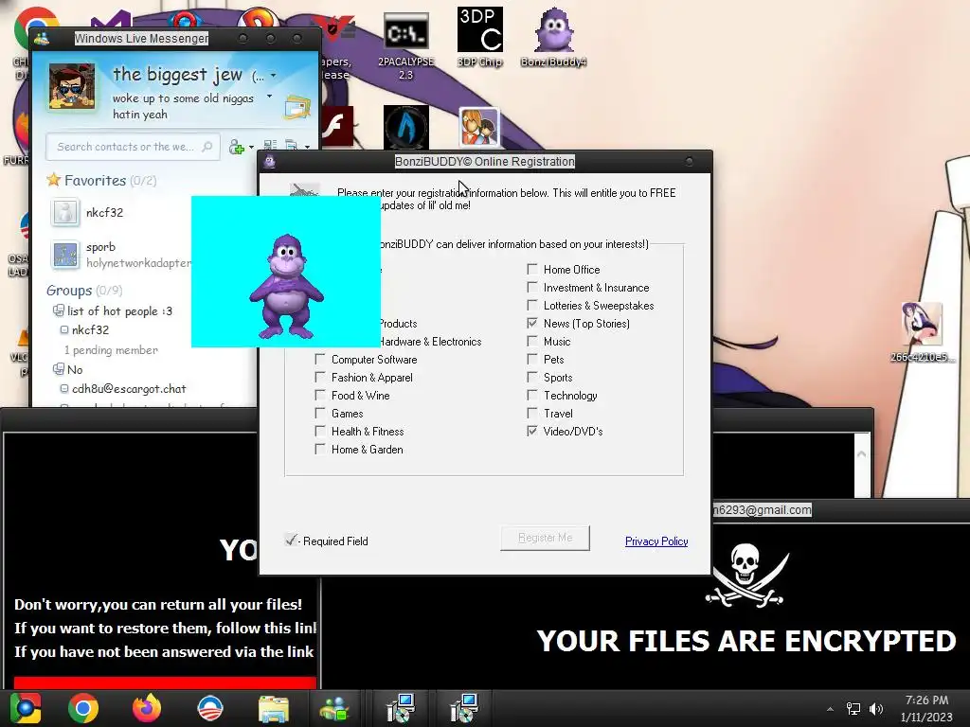The height and width of the screenshot is (727, 970).
Task: Open the Privacy Policy link
Action: (656, 541)
